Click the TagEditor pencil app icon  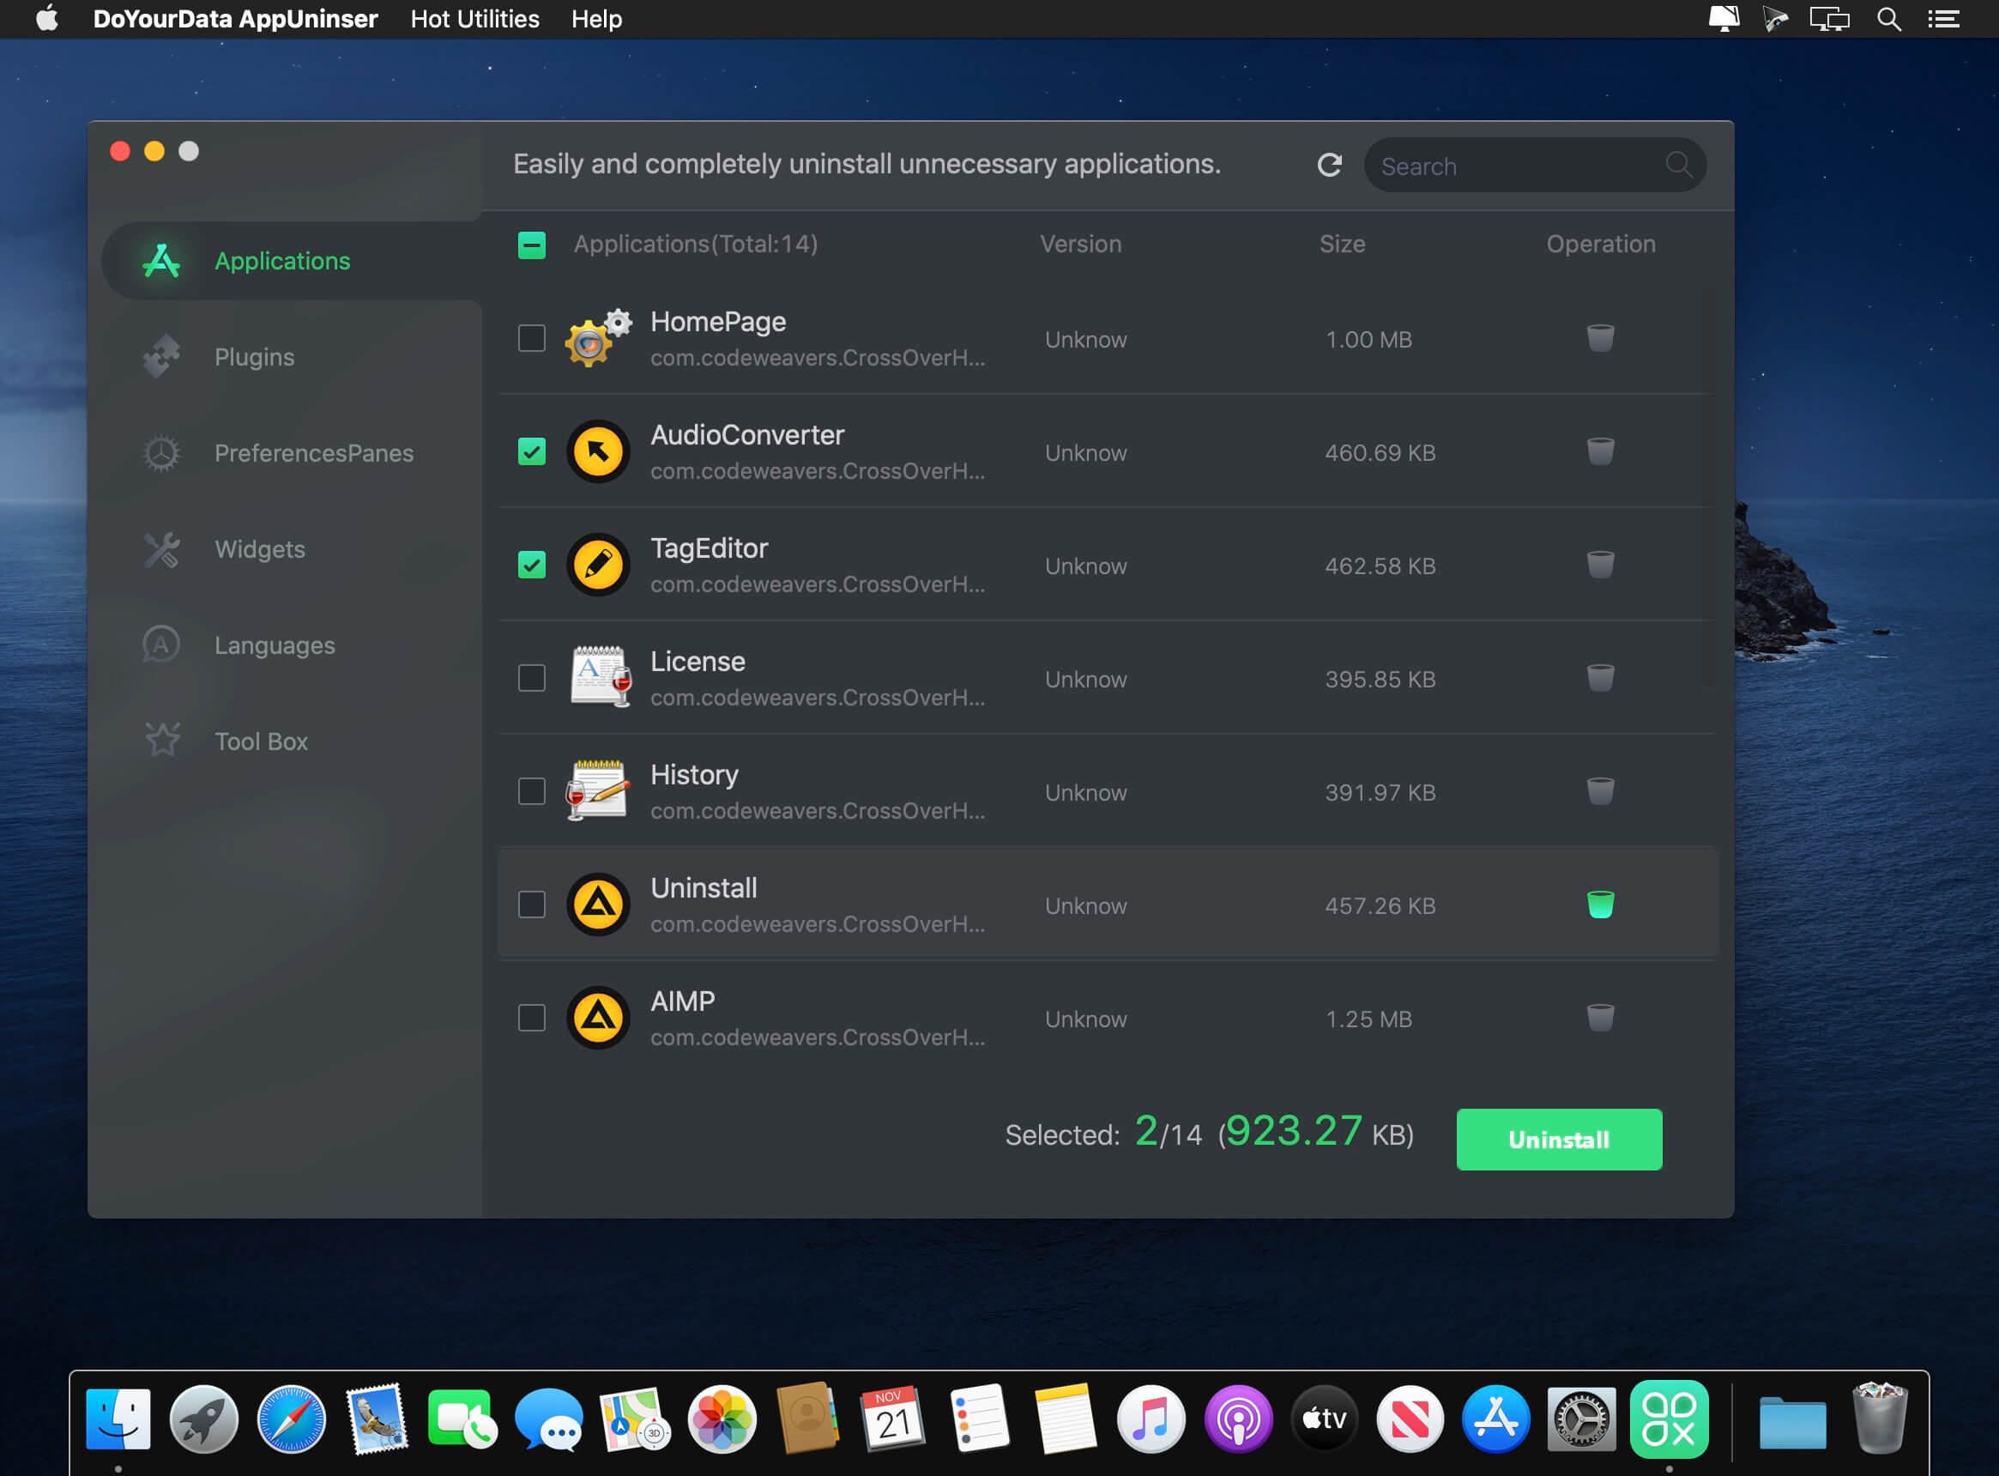(x=598, y=565)
